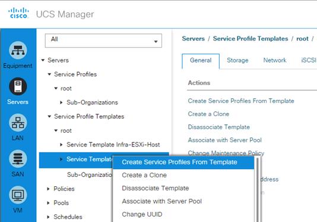Image resolution: width=317 pixels, height=222 pixels.
Task: Expand the Schedules node
Action: [x=48, y=217]
